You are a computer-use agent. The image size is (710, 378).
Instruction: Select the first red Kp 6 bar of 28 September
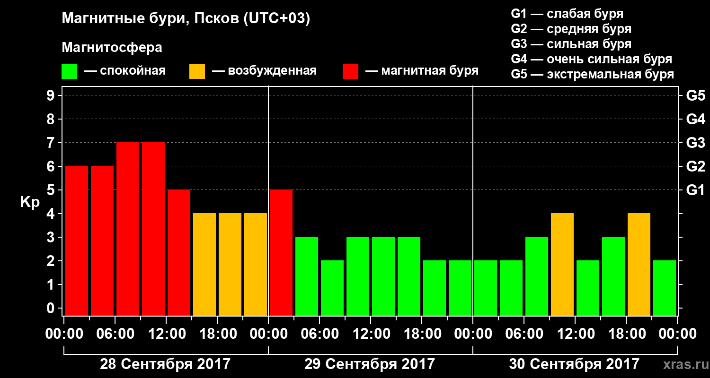77,241
